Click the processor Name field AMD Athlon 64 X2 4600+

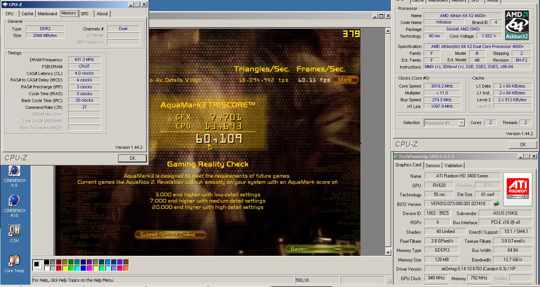point(463,16)
